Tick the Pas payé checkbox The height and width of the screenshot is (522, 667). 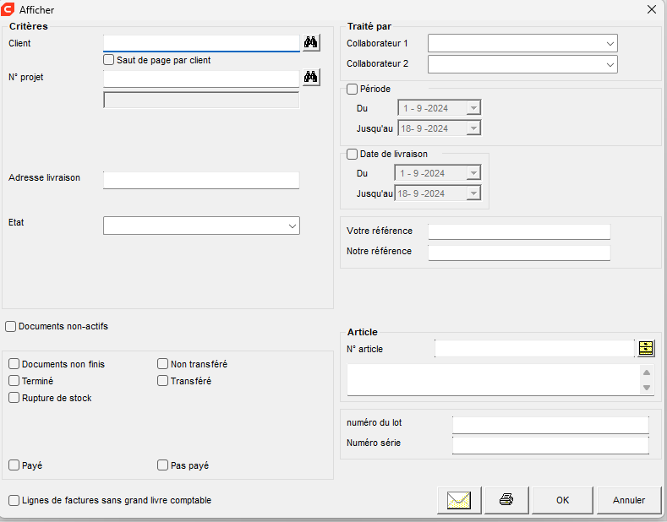163,465
